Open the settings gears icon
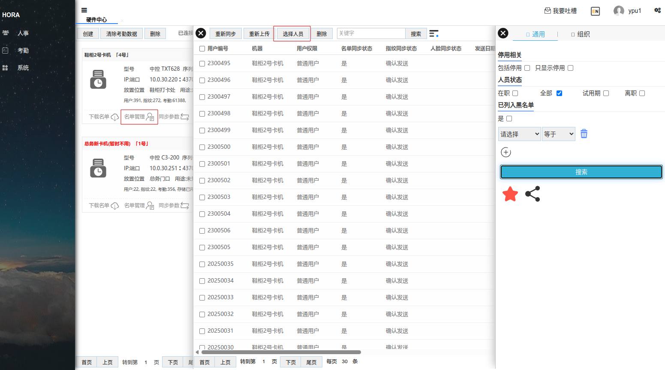This screenshot has width=665, height=370. [x=657, y=10]
